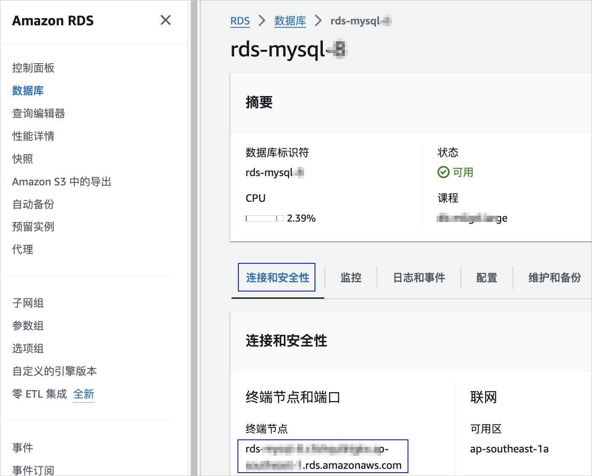Click the sidebar vertical scrollbar
592x476 pixels.
(x=194, y=238)
